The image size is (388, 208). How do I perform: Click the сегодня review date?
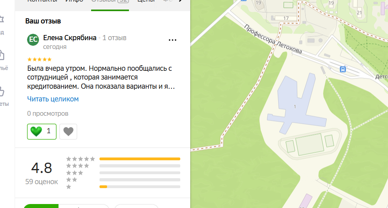tap(55, 47)
